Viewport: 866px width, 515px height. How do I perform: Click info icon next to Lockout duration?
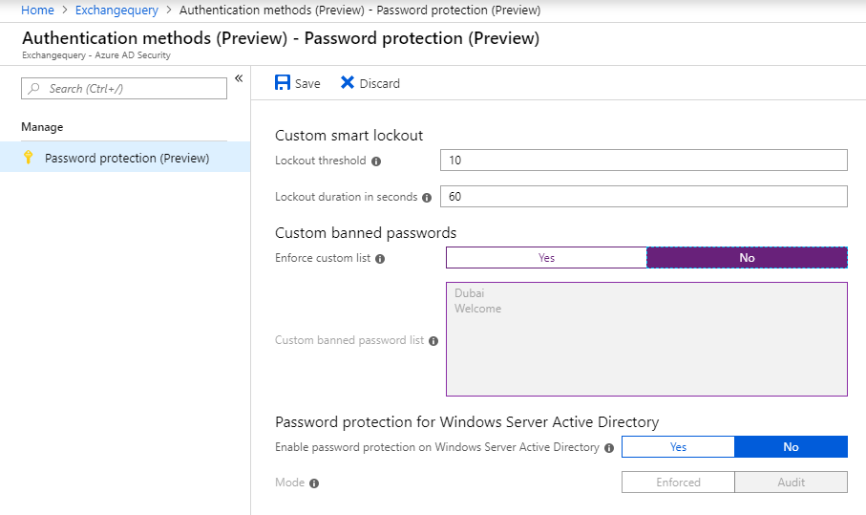point(427,198)
